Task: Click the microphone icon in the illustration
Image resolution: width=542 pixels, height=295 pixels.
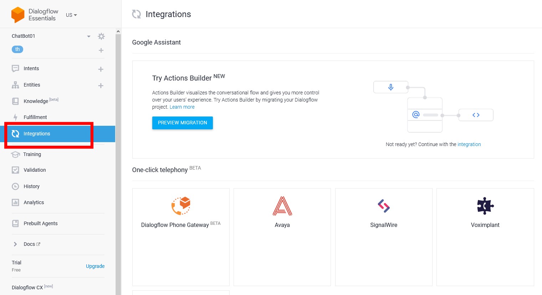Action: pyautogui.click(x=391, y=87)
